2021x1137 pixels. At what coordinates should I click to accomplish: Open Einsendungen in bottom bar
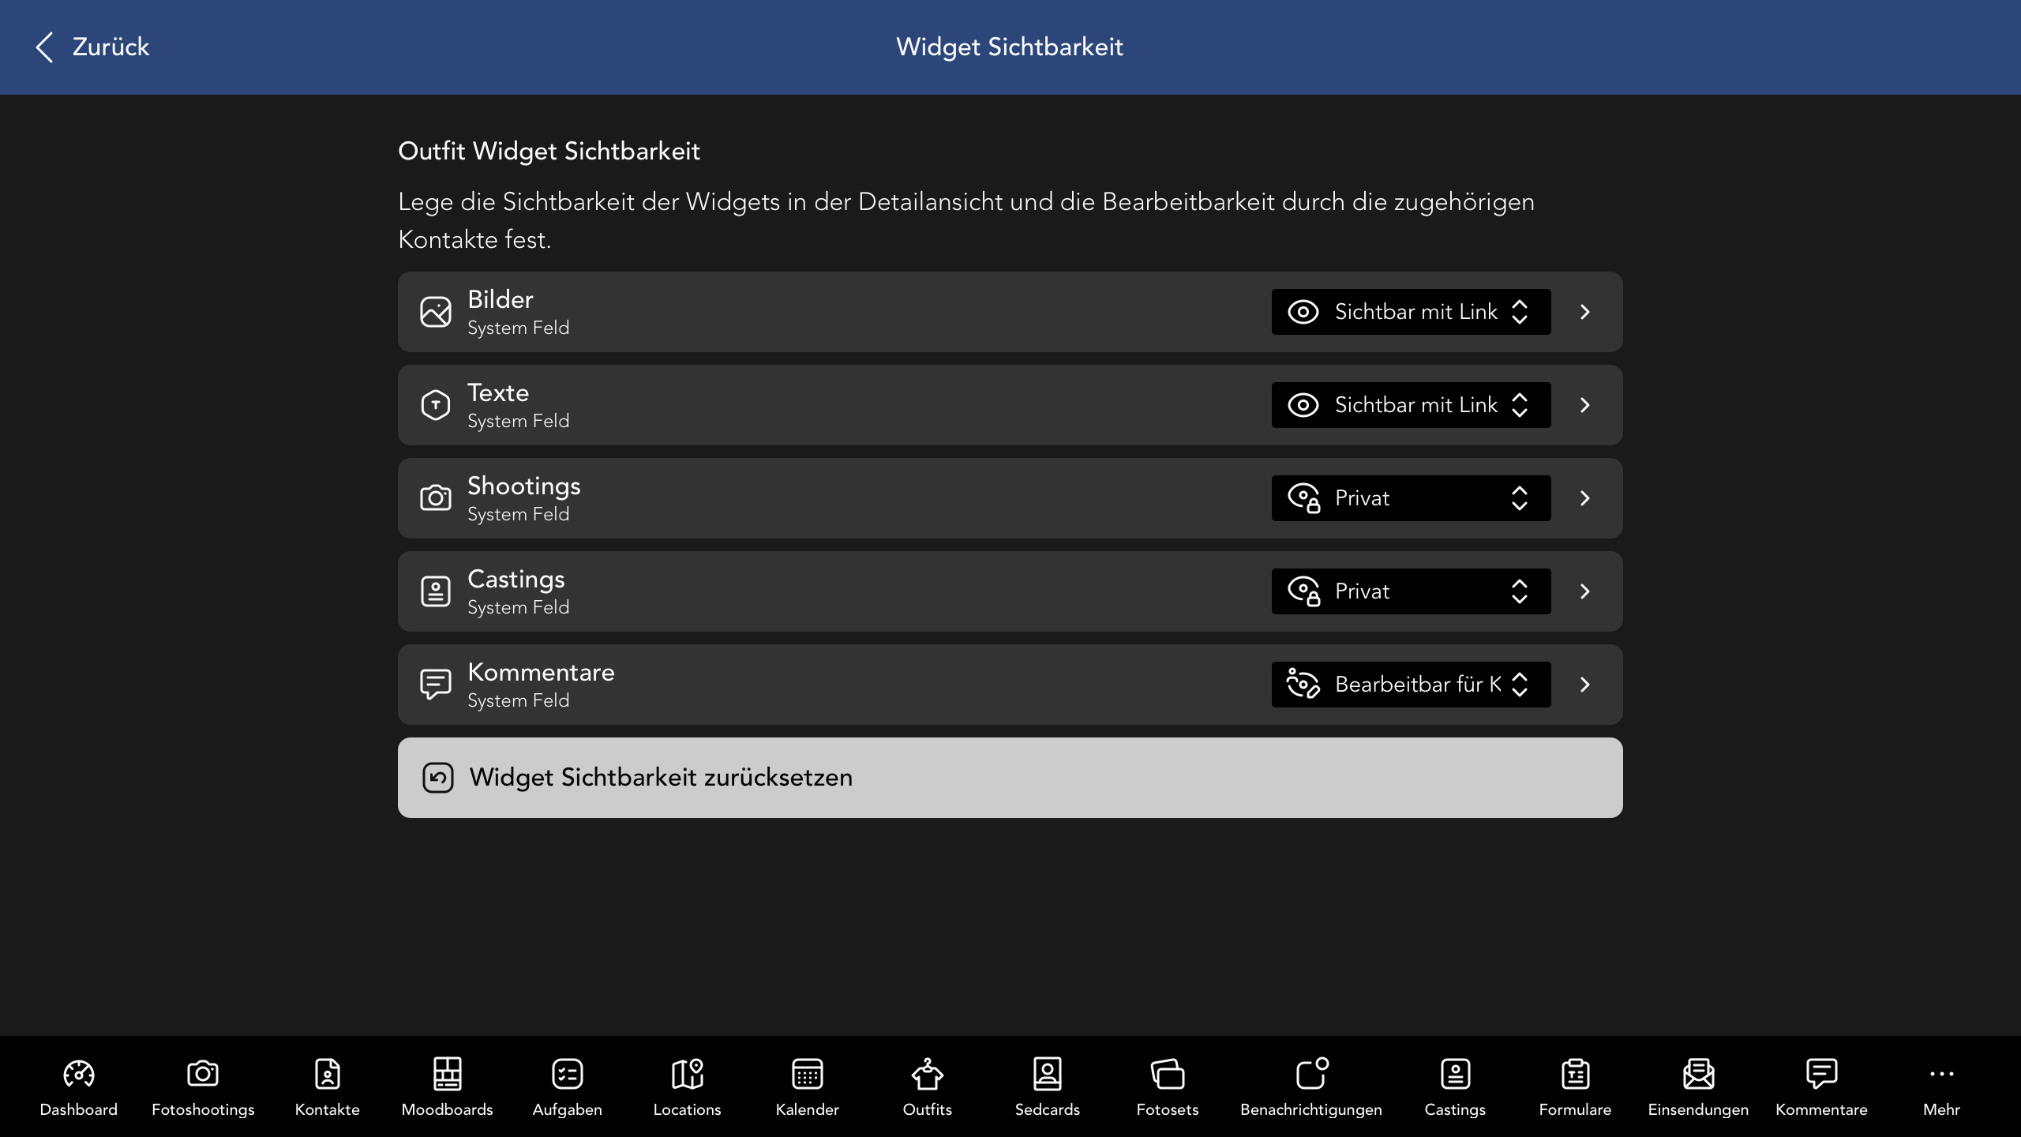click(x=1698, y=1087)
